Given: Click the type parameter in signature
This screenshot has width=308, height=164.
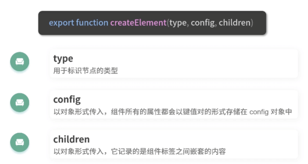Looking at the screenshot, I should tap(178, 23).
